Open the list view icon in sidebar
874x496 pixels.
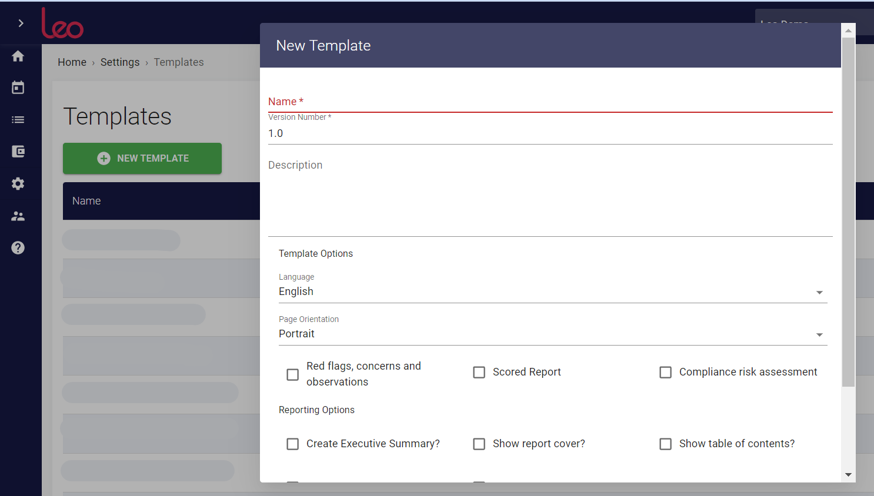point(18,119)
